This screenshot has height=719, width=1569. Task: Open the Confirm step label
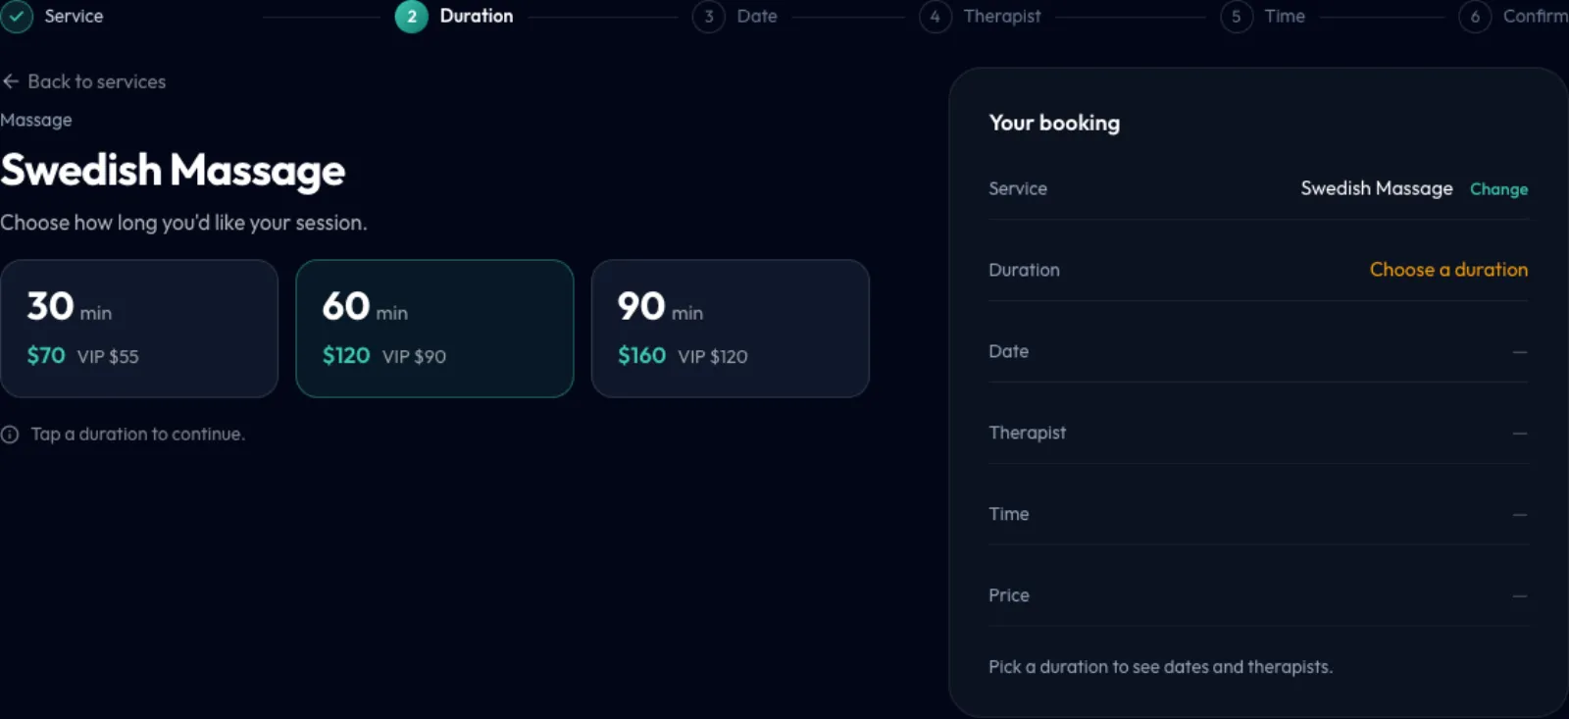coord(1536,16)
